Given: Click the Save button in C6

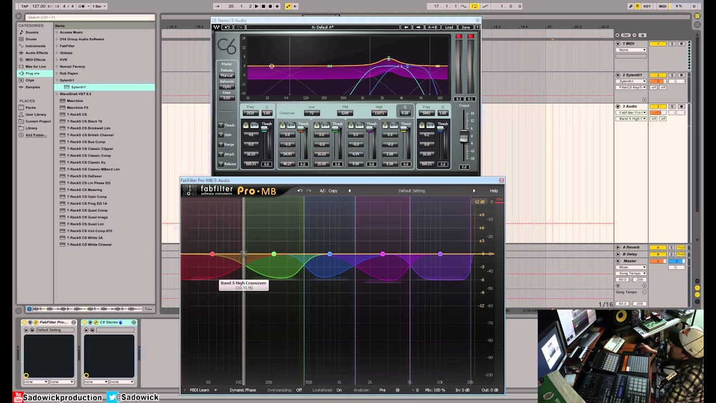Looking at the screenshot, I should [x=465, y=27].
